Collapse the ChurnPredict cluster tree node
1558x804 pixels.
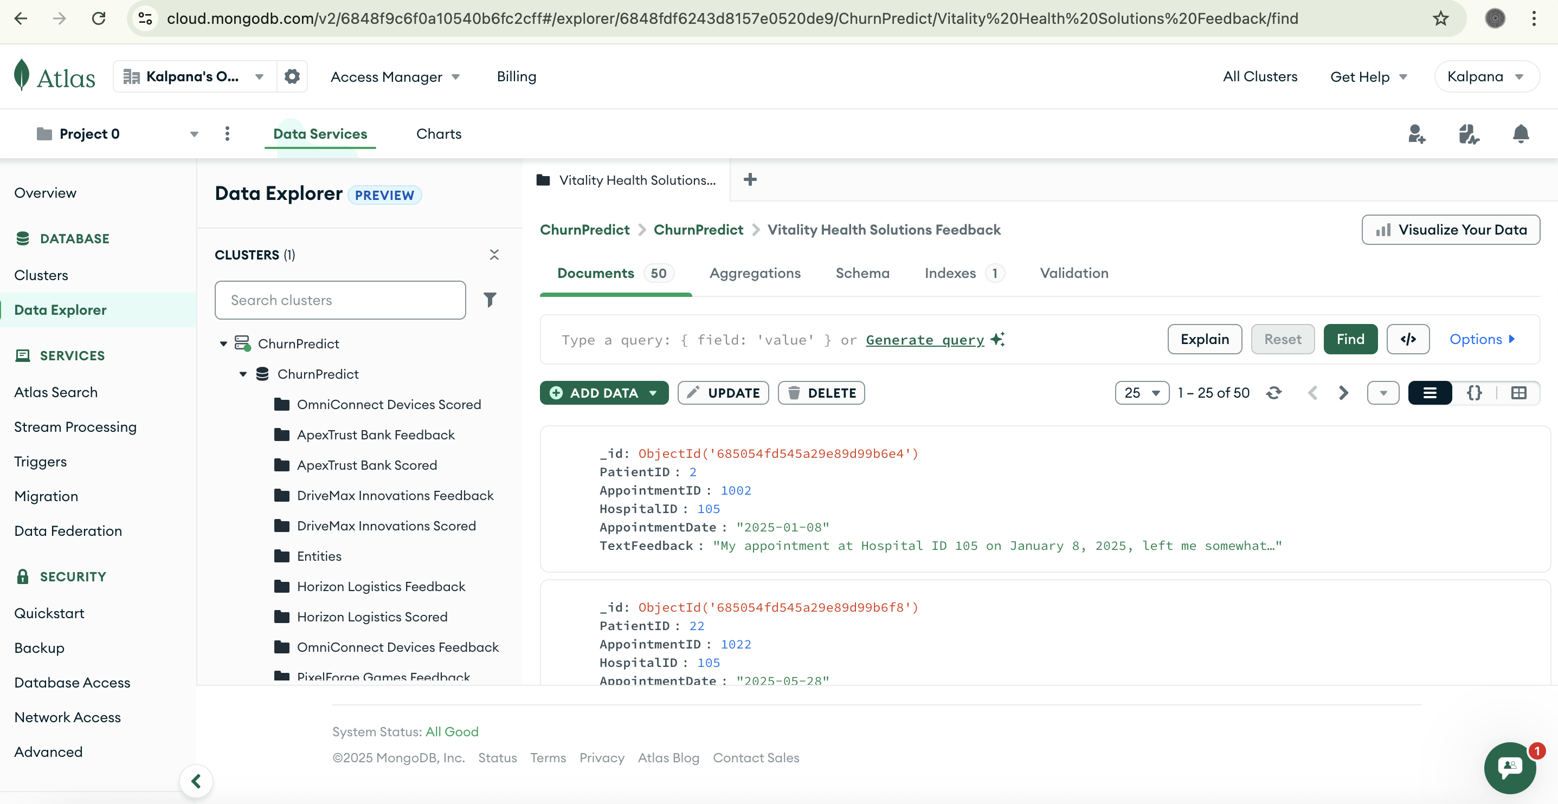pos(223,343)
